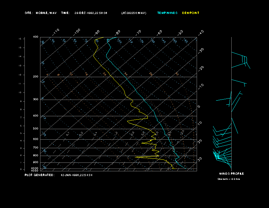
Task: Click the TEMP/WINDS legend label
Action: pyautogui.click(x=167, y=13)
